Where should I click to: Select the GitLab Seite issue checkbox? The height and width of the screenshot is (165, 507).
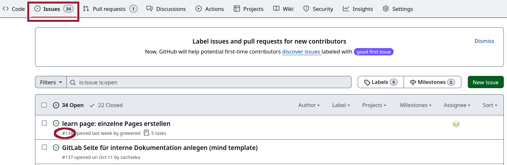coord(44,147)
